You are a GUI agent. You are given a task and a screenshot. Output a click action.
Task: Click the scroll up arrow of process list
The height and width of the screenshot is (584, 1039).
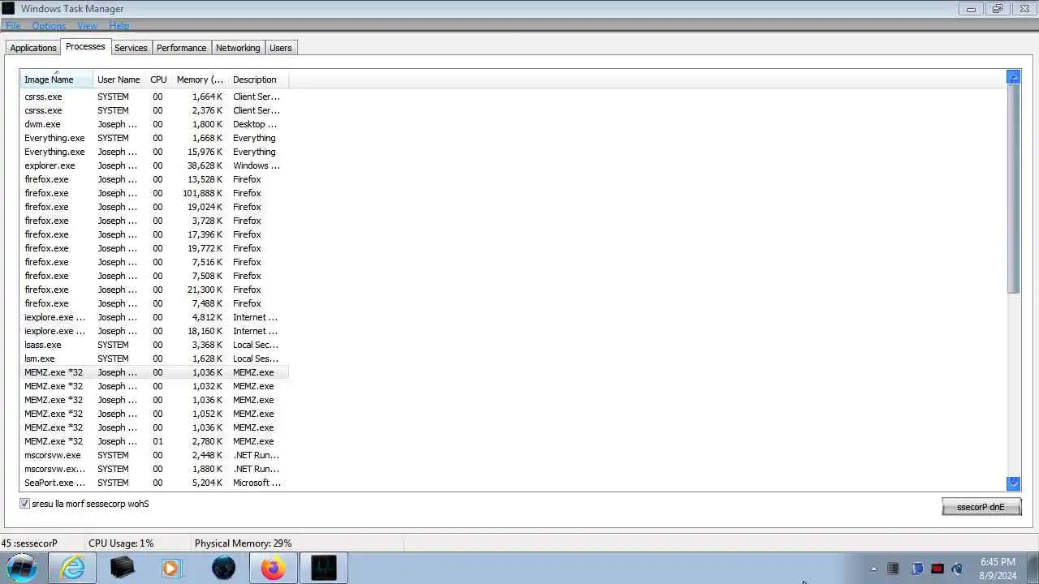tap(1013, 77)
